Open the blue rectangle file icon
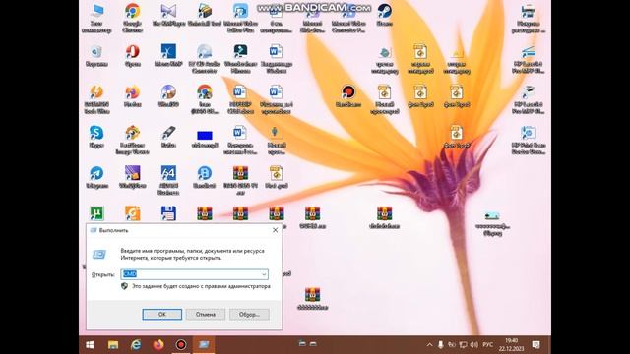 pos(205,136)
